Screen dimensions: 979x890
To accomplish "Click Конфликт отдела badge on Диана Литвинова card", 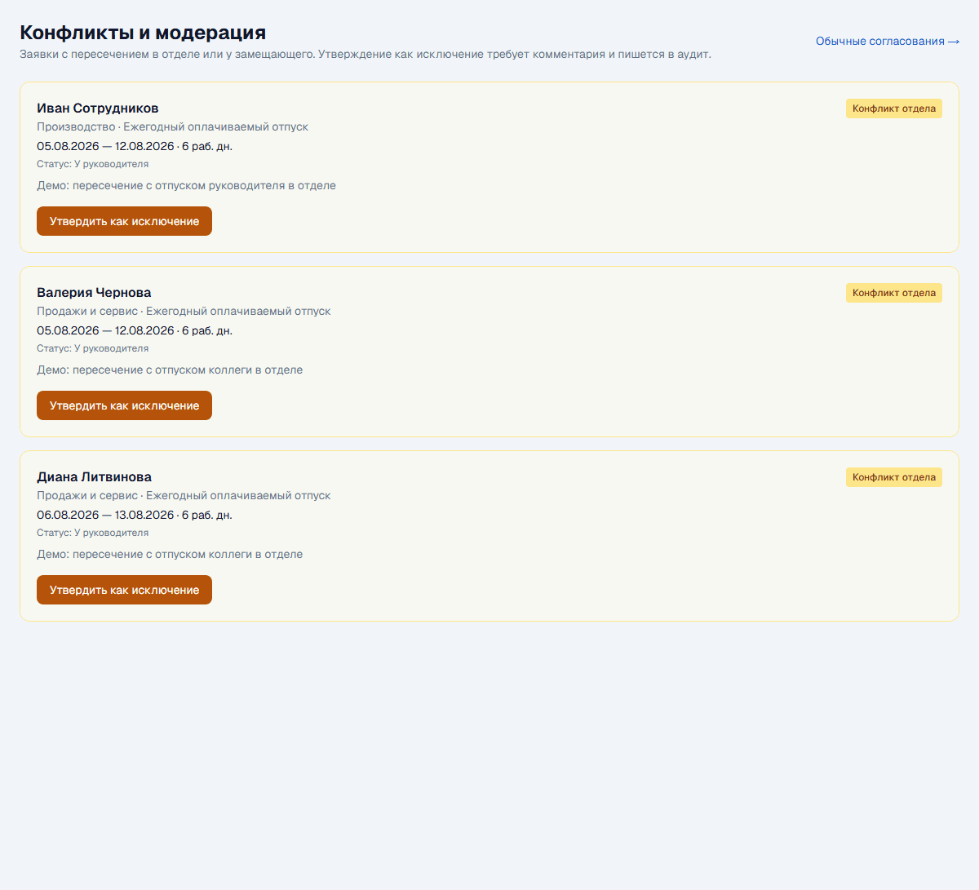I will point(894,477).
